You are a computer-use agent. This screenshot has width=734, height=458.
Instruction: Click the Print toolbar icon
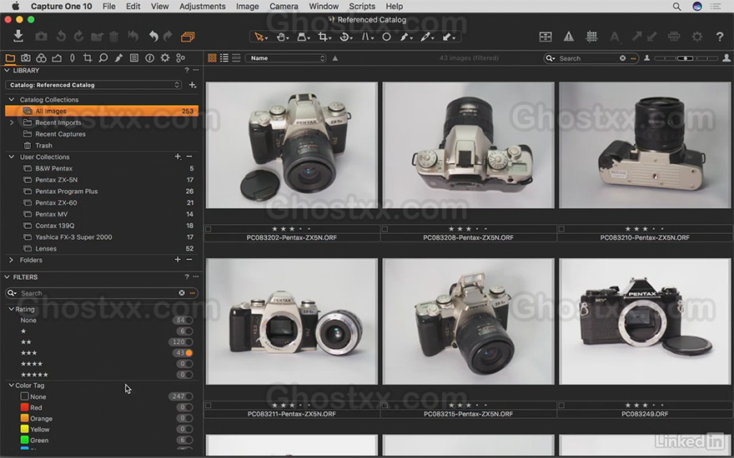pyautogui.click(x=674, y=37)
